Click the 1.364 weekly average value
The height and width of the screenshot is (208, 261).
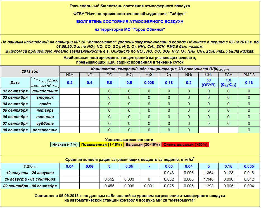(208, 173)
